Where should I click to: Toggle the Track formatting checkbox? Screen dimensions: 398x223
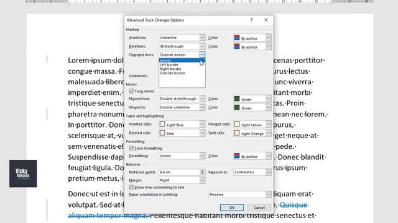[x=131, y=148]
